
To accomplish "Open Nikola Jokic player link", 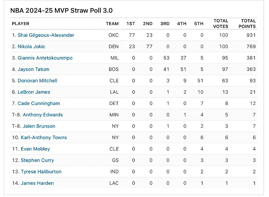I will [31, 46].
